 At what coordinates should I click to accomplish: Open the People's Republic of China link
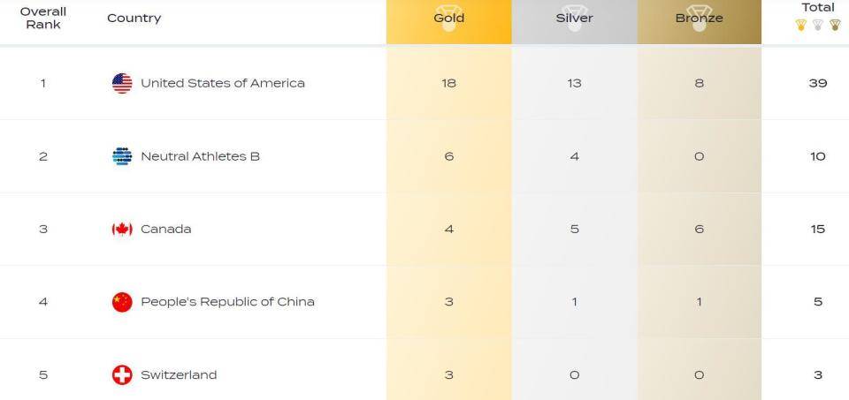(227, 302)
